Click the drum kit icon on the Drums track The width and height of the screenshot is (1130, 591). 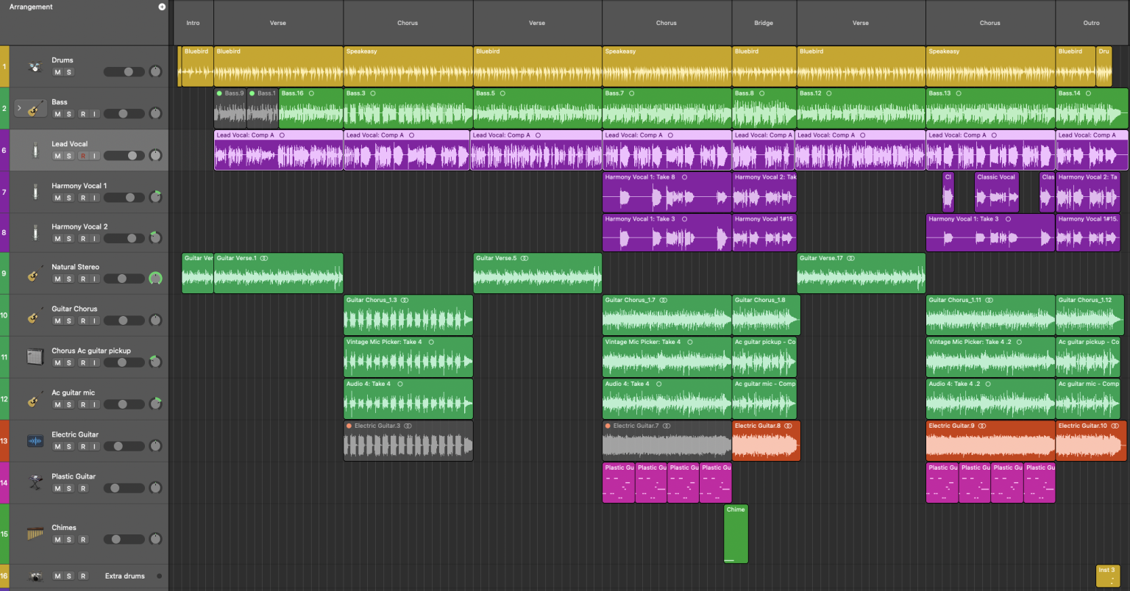tap(34, 66)
